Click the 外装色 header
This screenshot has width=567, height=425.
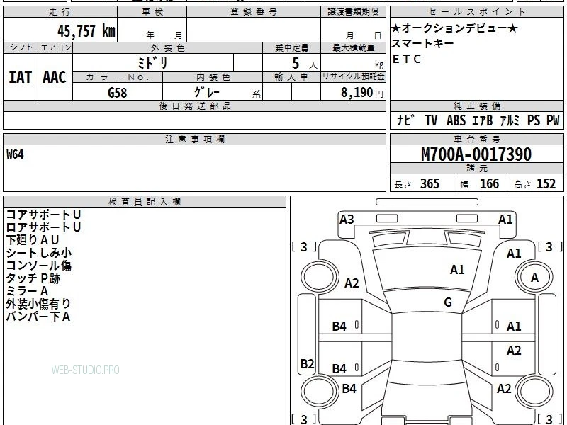point(167,48)
